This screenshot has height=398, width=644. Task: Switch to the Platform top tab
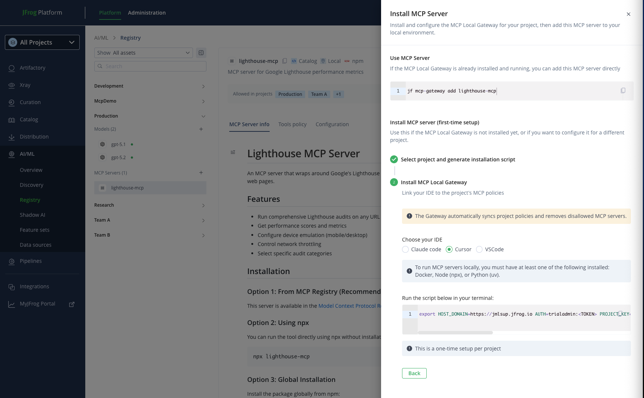click(110, 13)
